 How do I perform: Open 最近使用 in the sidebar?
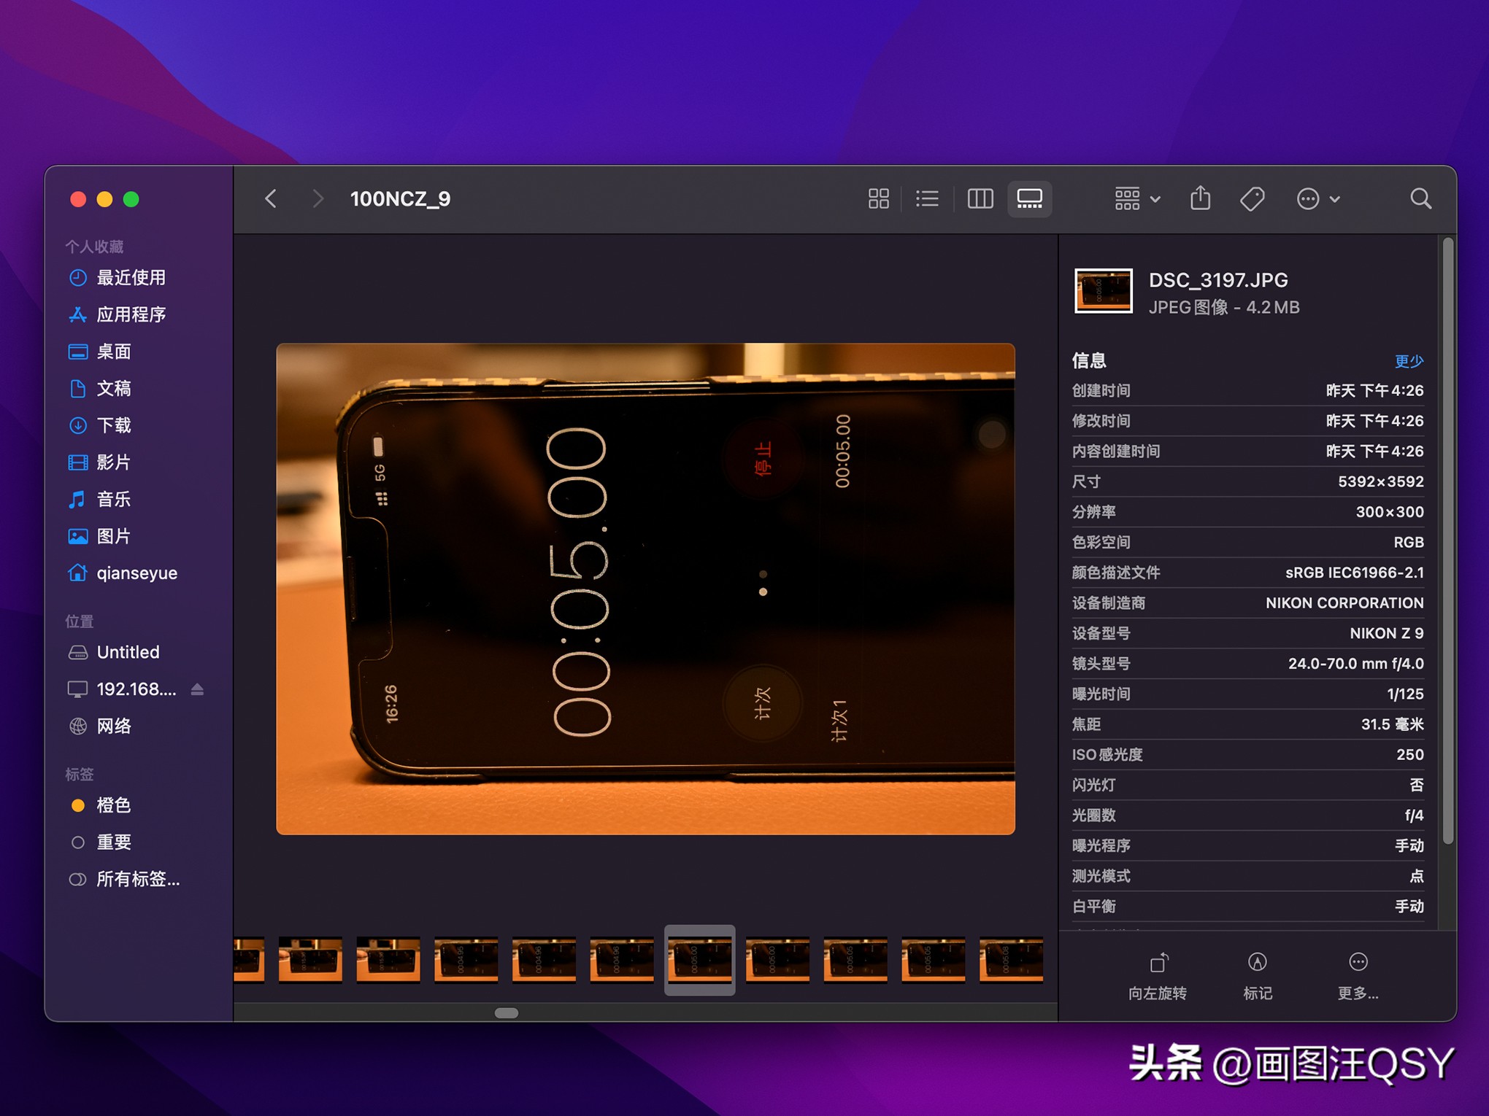click(132, 278)
